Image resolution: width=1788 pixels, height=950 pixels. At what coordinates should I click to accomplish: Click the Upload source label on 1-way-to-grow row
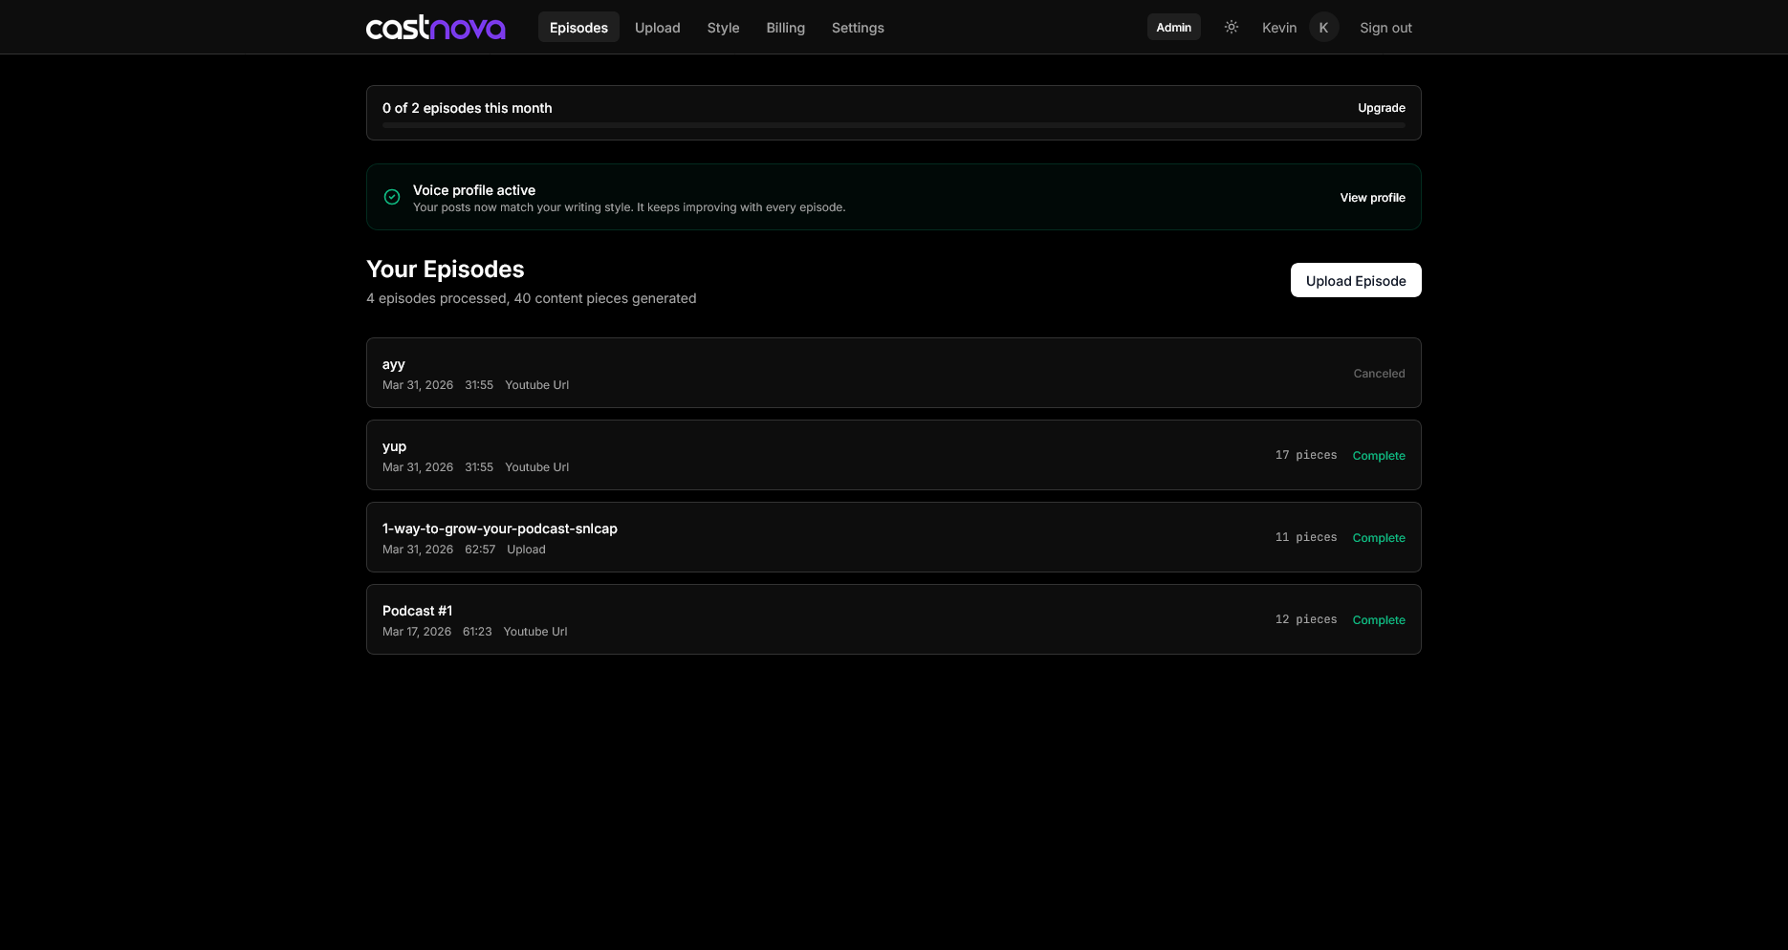tap(526, 550)
